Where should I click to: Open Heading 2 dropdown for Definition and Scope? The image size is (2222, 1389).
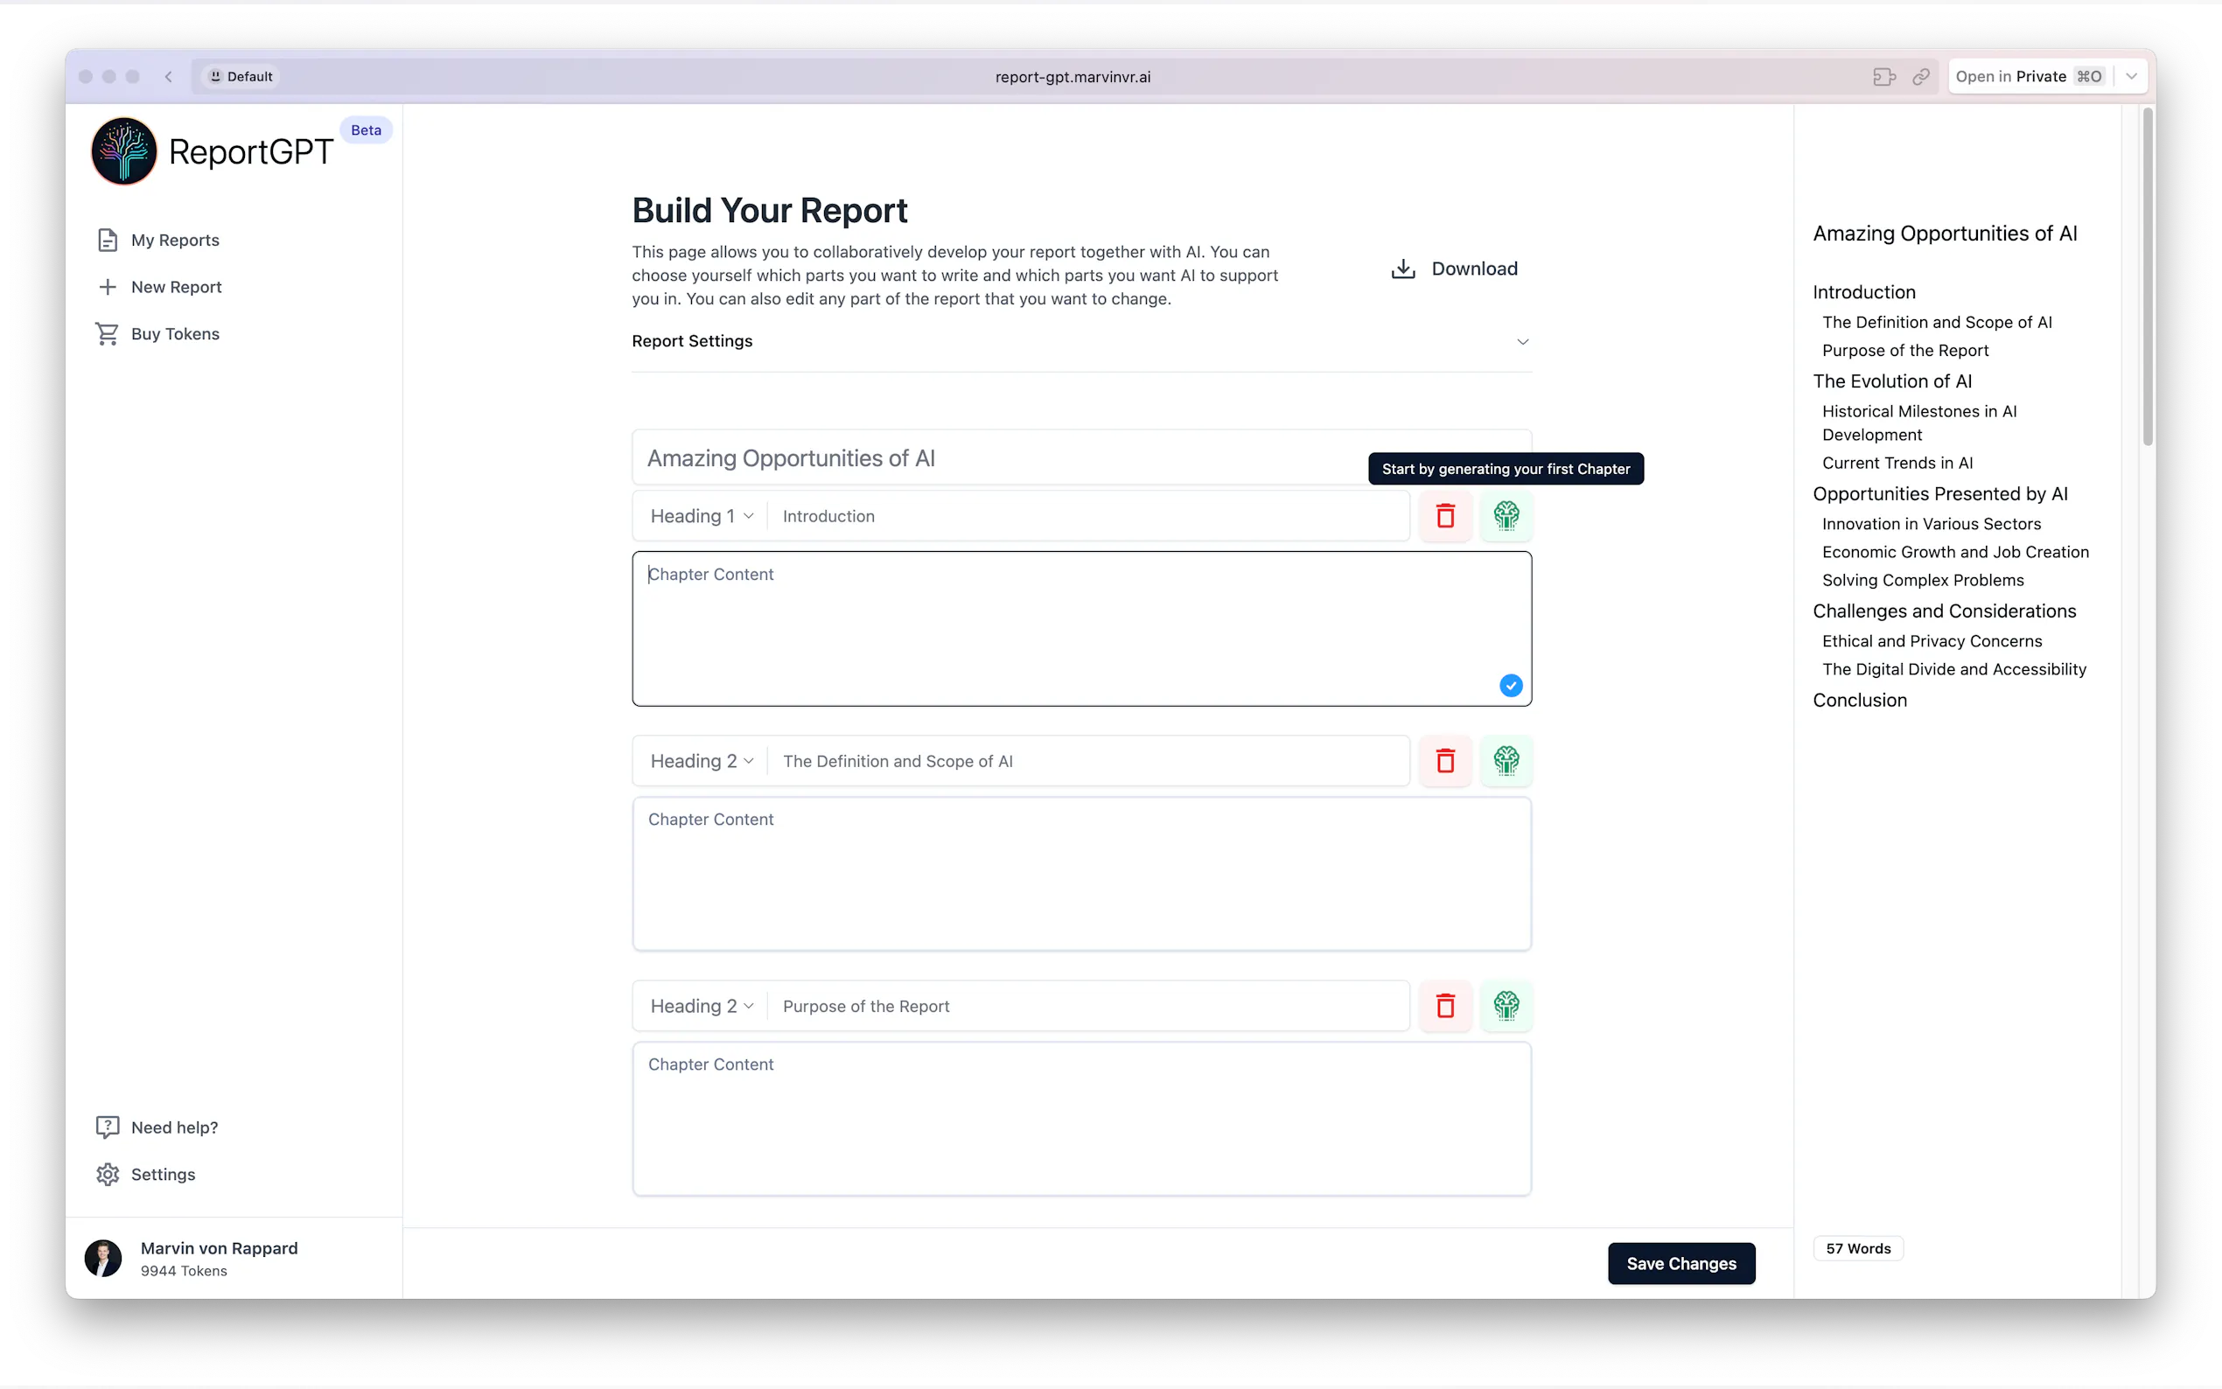[701, 761]
